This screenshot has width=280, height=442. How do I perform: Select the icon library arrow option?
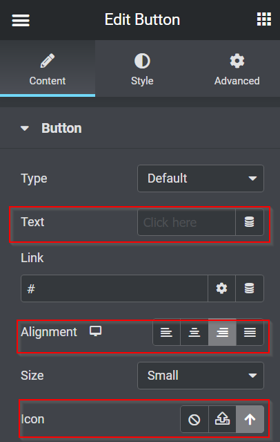point(250,419)
